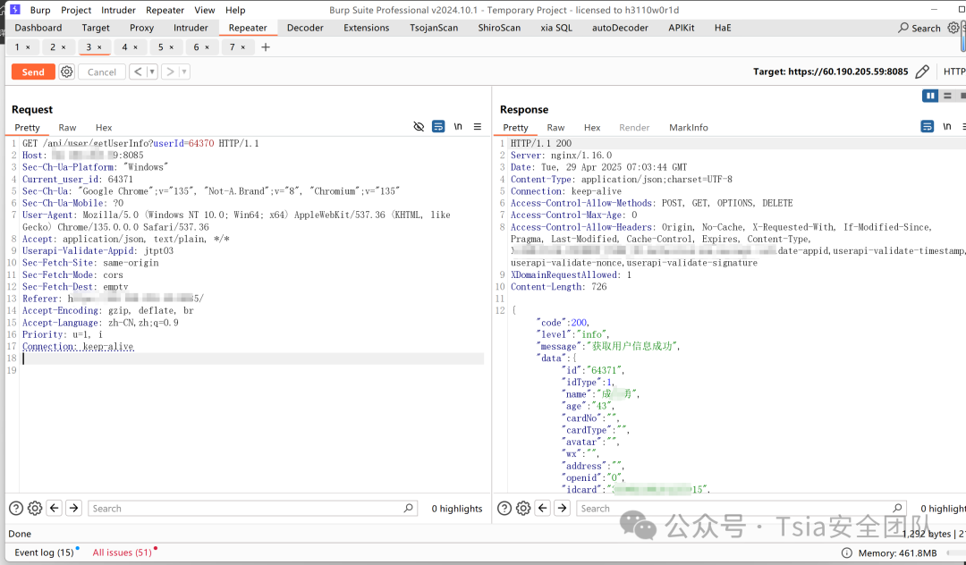Open the Event log (15)

click(45, 552)
